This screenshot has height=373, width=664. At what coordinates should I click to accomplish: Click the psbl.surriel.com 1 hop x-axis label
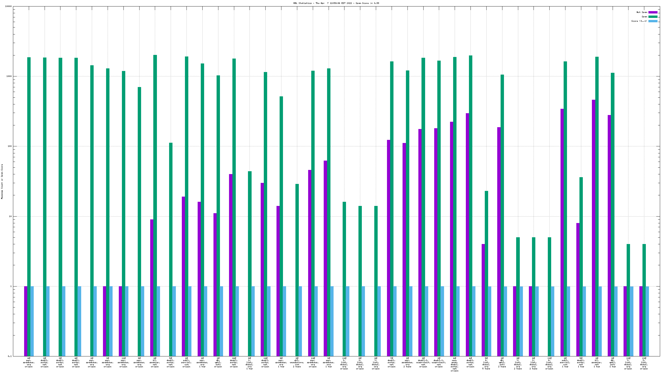tap(565, 362)
